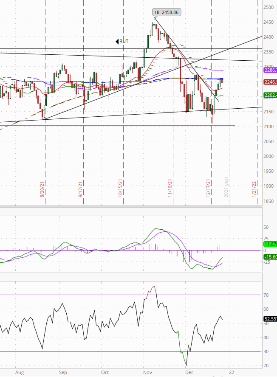Image resolution: width=277 pixels, height=377 pixels.
Task: Click the 70 overbought level label
Action: coord(266,295)
